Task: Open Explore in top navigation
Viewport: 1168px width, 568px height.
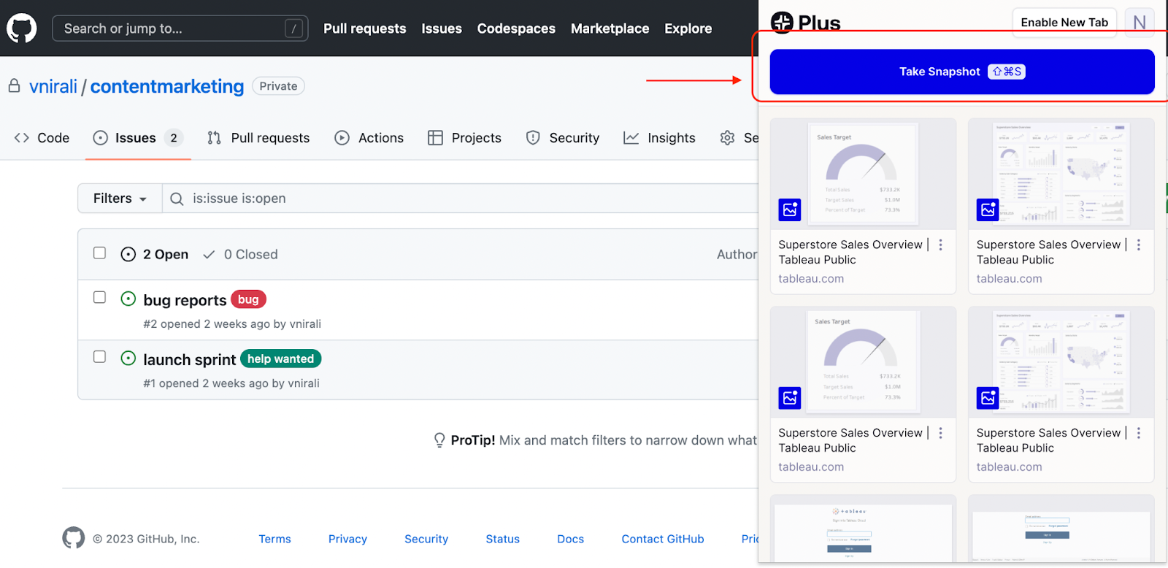Action: point(688,28)
